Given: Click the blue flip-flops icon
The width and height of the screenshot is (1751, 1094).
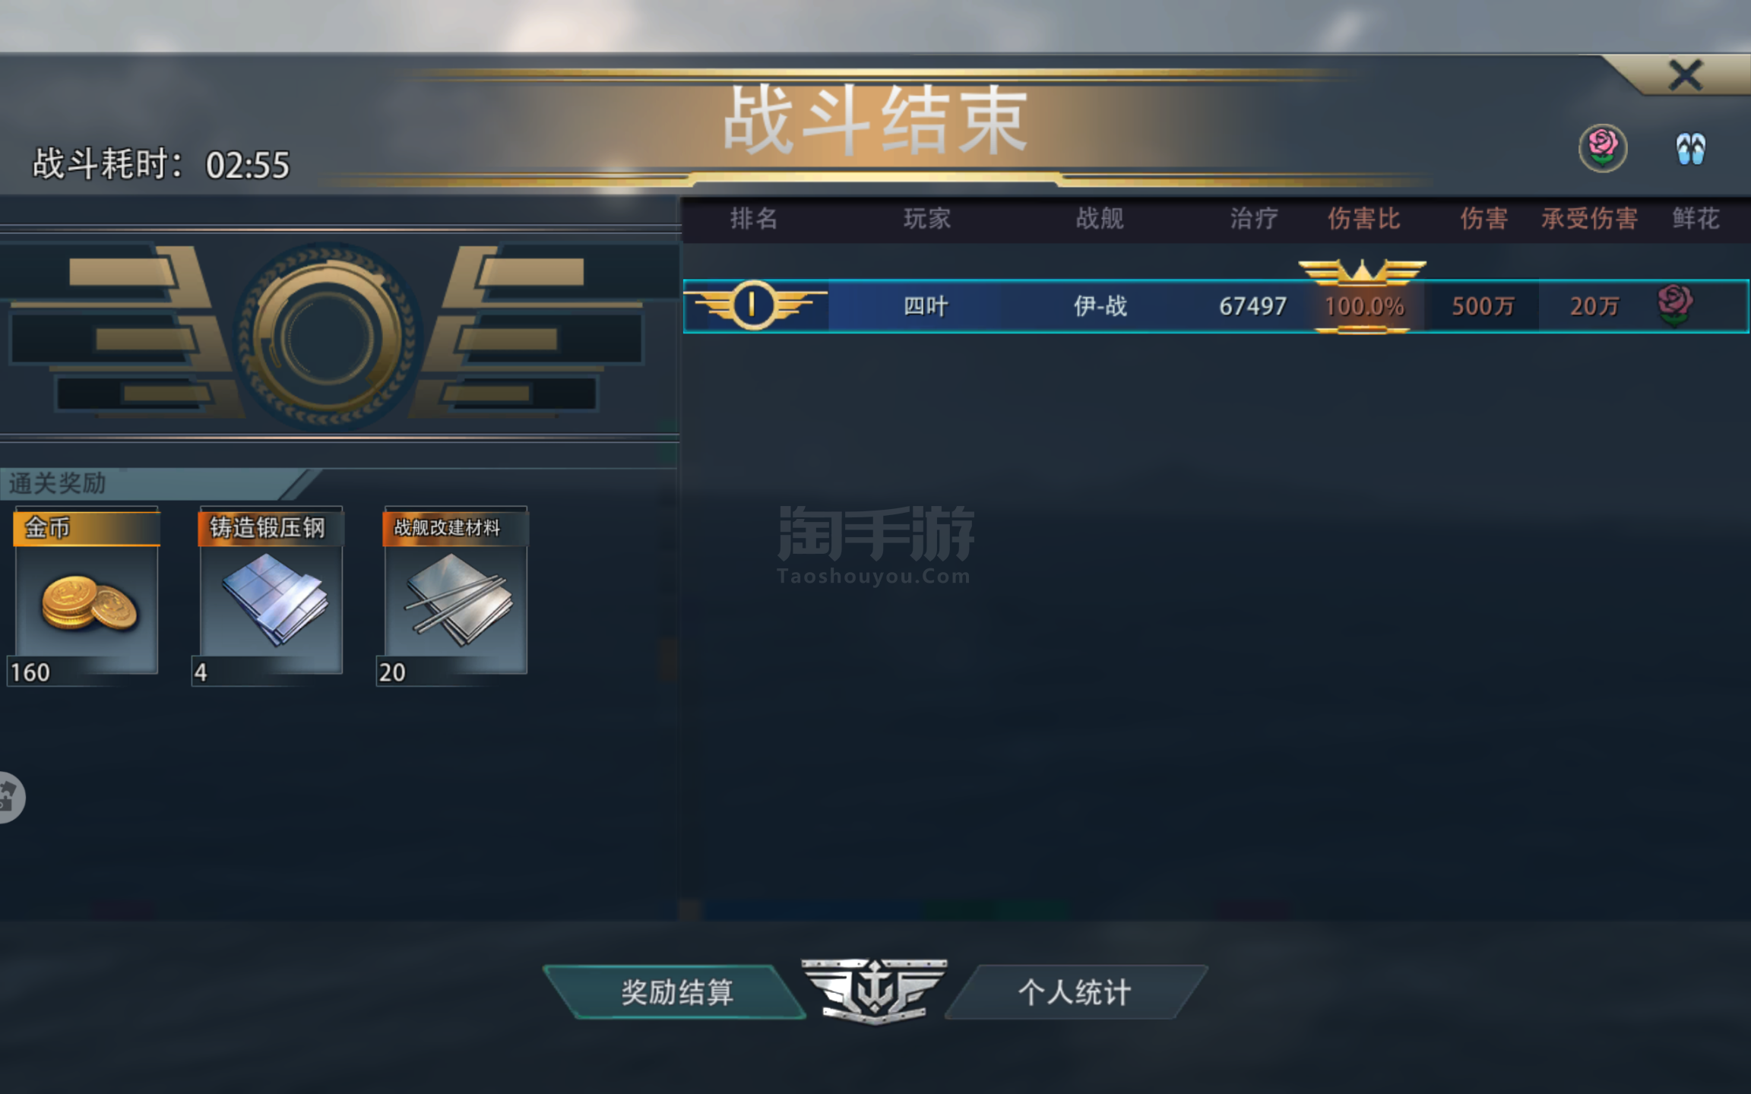Looking at the screenshot, I should coord(1691,148).
